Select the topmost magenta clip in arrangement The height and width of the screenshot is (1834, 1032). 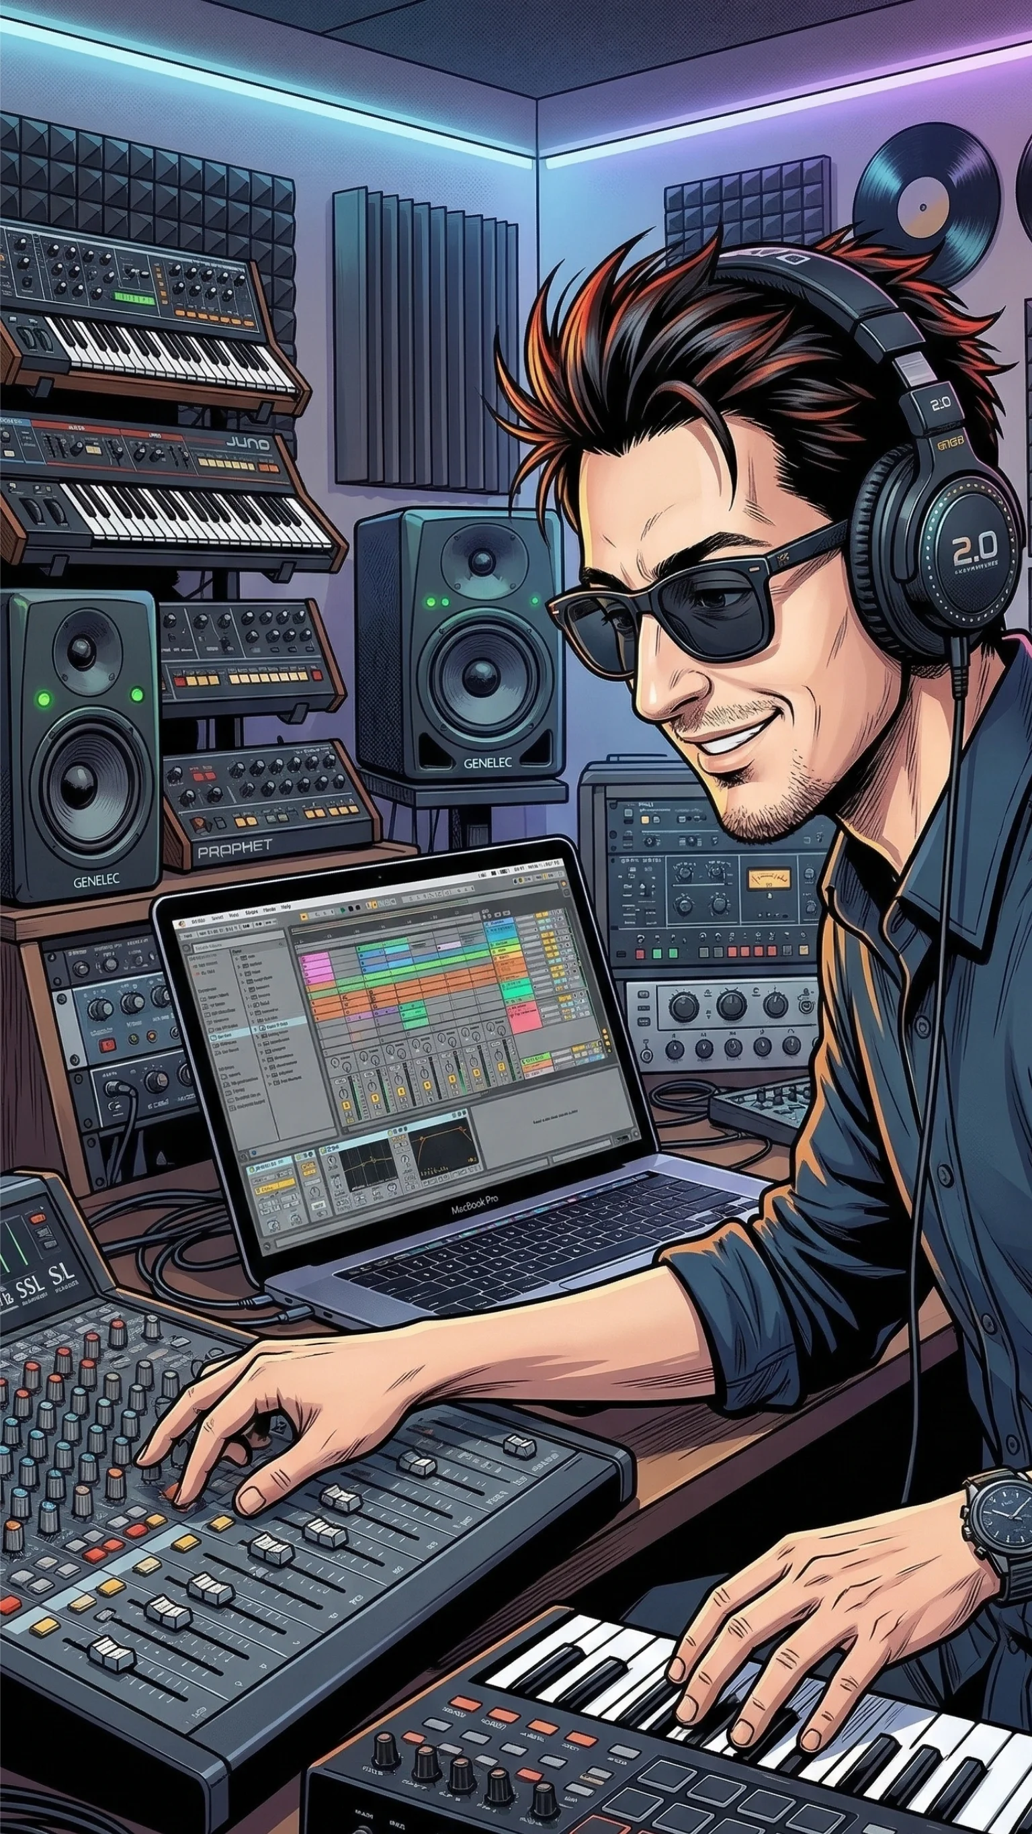(315, 957)
